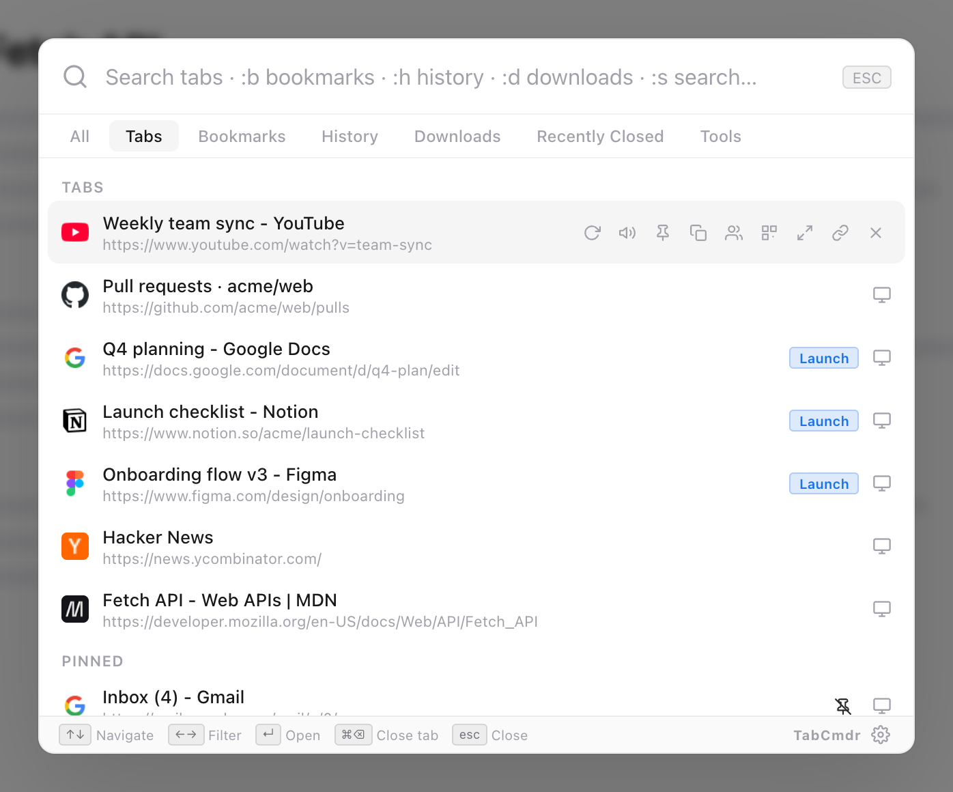Click the YouTube favicon
Screen dimensions: 953x792
point(75,232)
